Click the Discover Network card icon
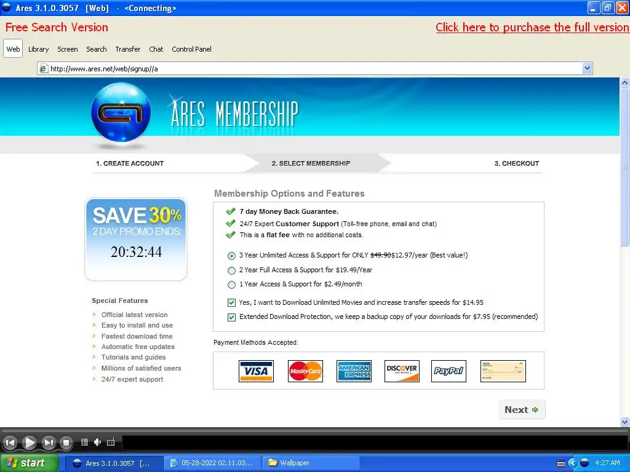The height and width of the screenshot is (472, 630). (402, 371)
